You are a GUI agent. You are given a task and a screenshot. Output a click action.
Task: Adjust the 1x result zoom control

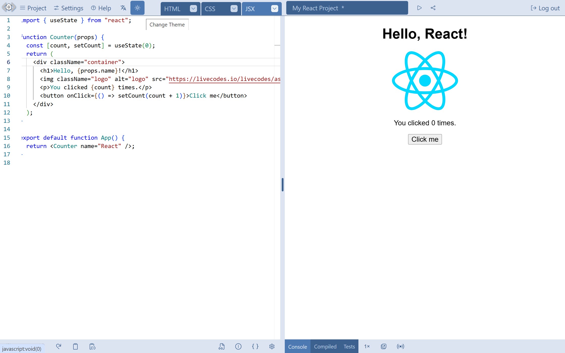coord(367,346)
